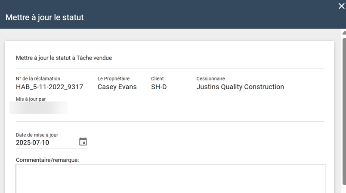Screen dimensions: 346x193
Task: Click the dialog title Mettre à jour le statut
Action: [x=44, y=18]
